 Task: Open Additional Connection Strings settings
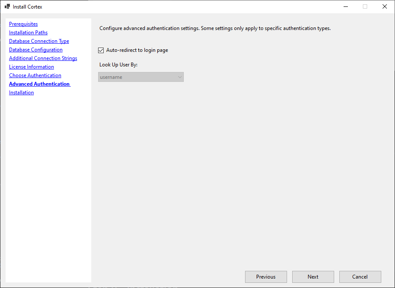point(43,58)
